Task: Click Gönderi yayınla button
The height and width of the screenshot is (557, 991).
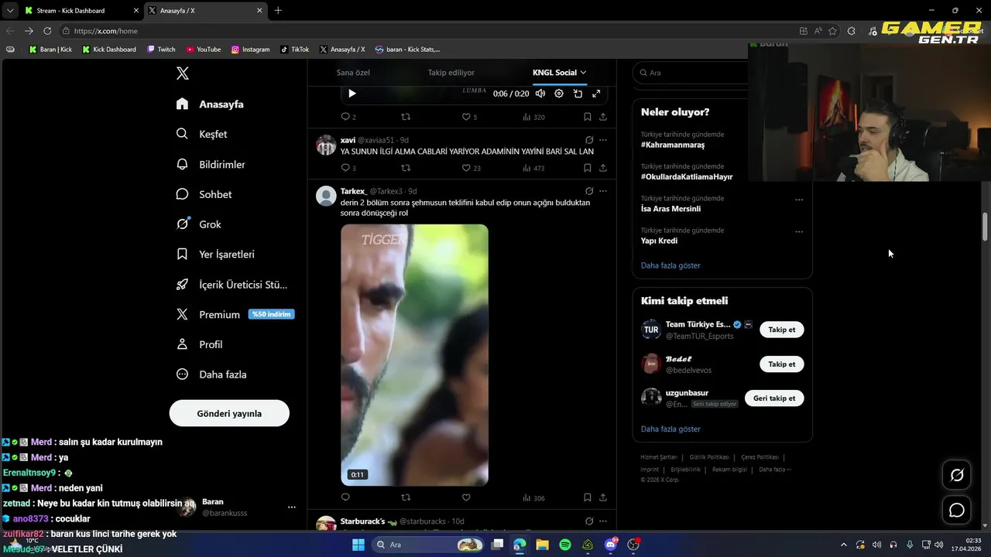Action: 229,413
